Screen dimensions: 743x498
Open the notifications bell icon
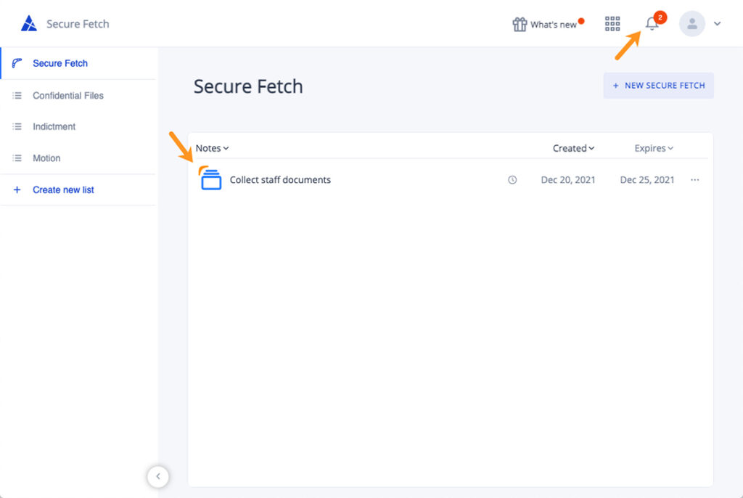[x=652, y=23]
